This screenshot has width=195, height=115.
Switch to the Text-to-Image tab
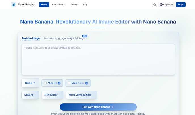click(31, 38)
